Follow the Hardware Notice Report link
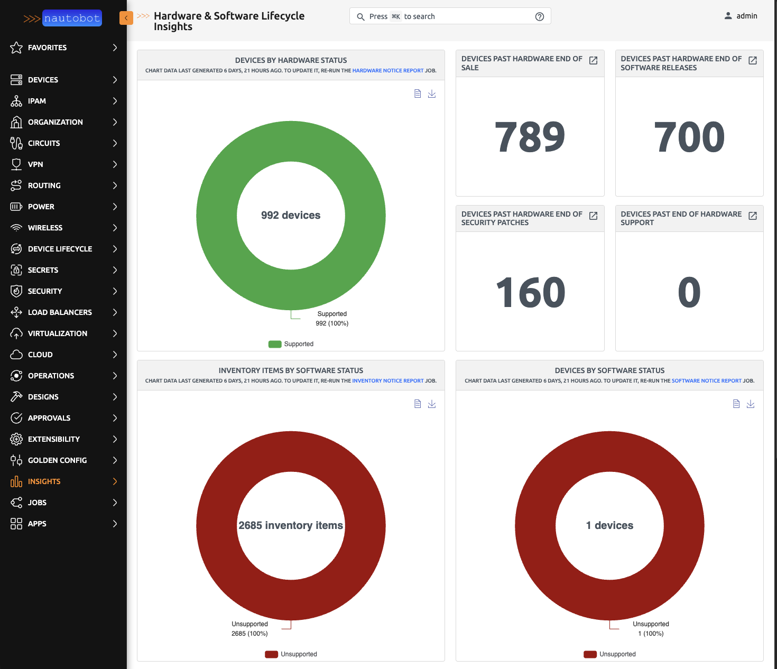This screenshot has width=777, height=669. coord(387,70)
